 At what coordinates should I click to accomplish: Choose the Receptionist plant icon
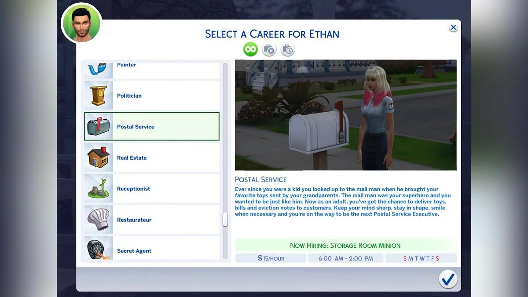[x=99, y=188]
